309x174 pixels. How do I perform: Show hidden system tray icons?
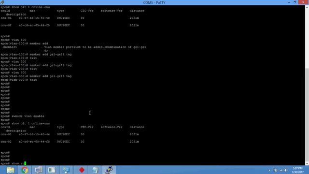269,170
